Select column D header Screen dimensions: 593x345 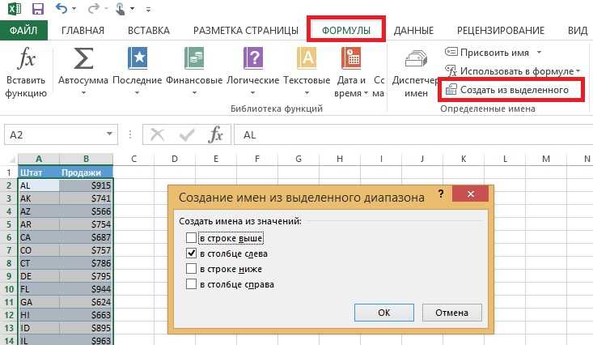tap(175, 159)
